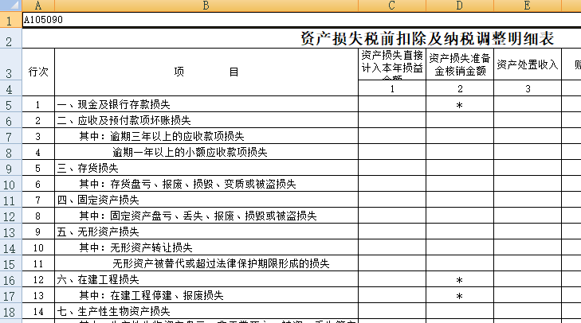The height and width of the screenshot is (323, 581).
Task: Select row 11 header
Action: [10, 200]
